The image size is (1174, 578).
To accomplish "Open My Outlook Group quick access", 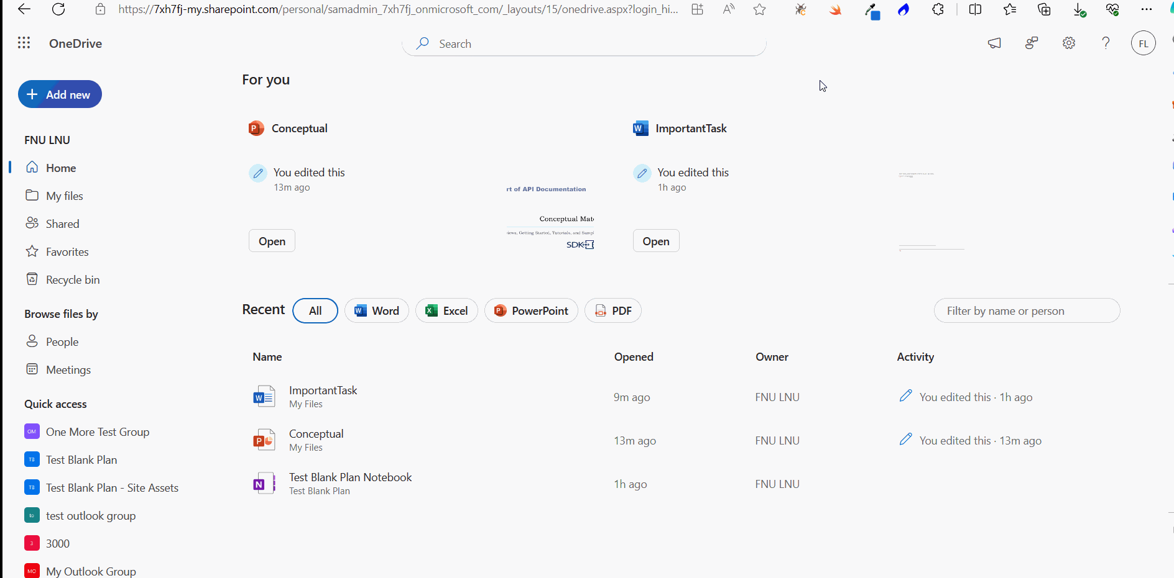I will (x=91, y=571).
